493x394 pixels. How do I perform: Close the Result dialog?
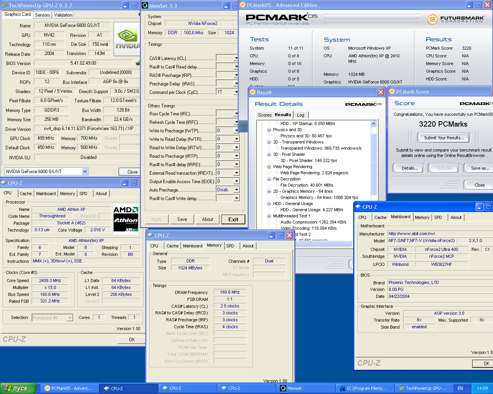pos(381,92)
